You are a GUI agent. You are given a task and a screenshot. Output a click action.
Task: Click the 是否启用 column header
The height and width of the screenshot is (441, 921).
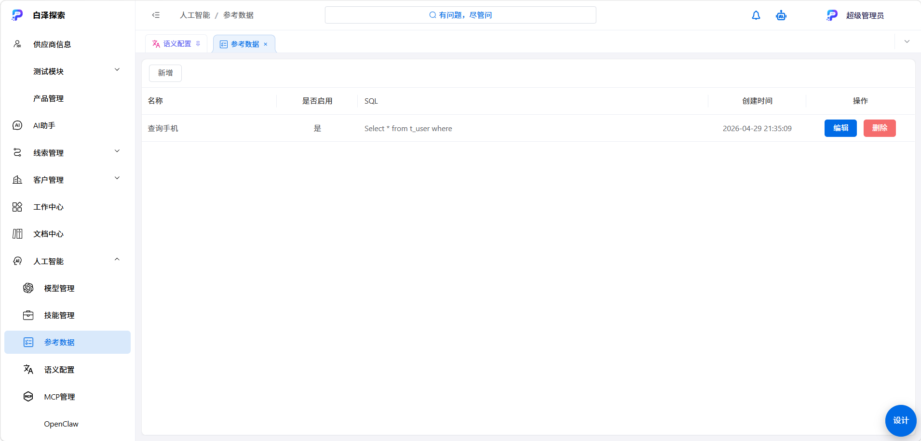pyautogui.click(x=317, y=101)
